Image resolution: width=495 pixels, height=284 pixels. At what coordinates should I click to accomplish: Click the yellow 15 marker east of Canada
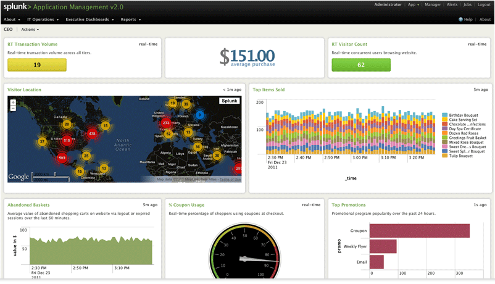click(105, 125)
